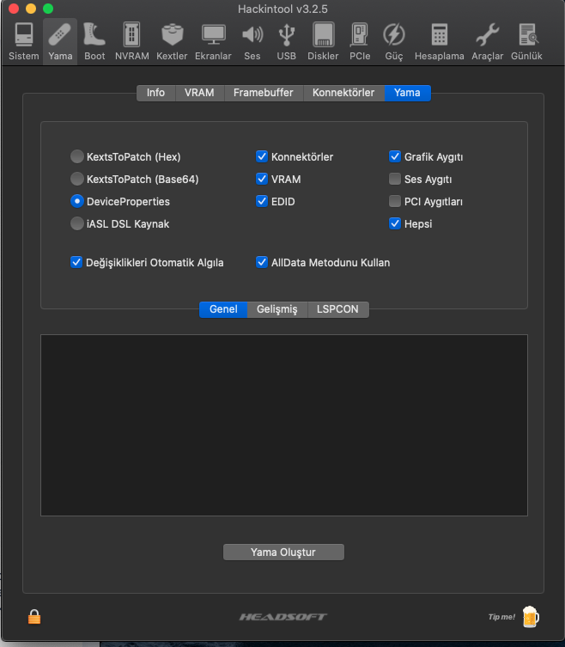Open the Araçlar wrench icon
The width and height of the screenshot is (565, 647).
(488, 41)
